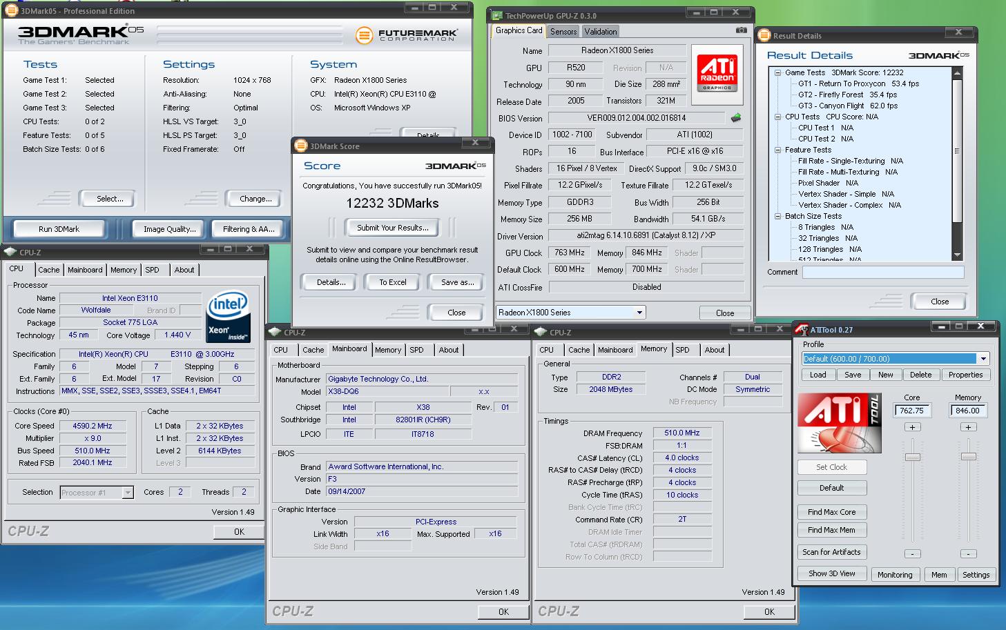The height and width of the screenshot is (630, 1006).
Task: Open the CPU tab in the CPU-Z Mainboard window
Action: 281,350
